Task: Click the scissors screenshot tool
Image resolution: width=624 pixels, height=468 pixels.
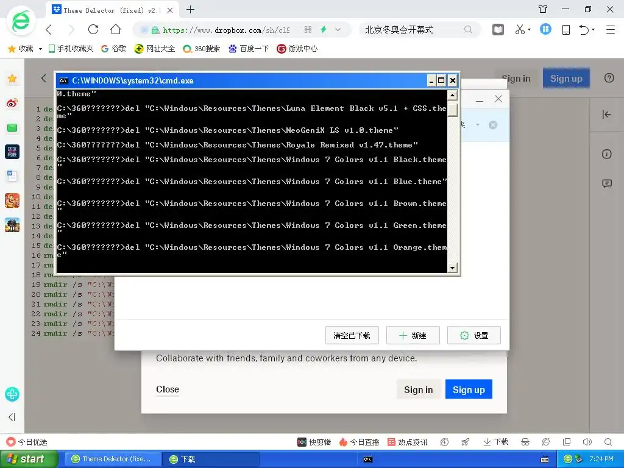Action: point(520,30)
